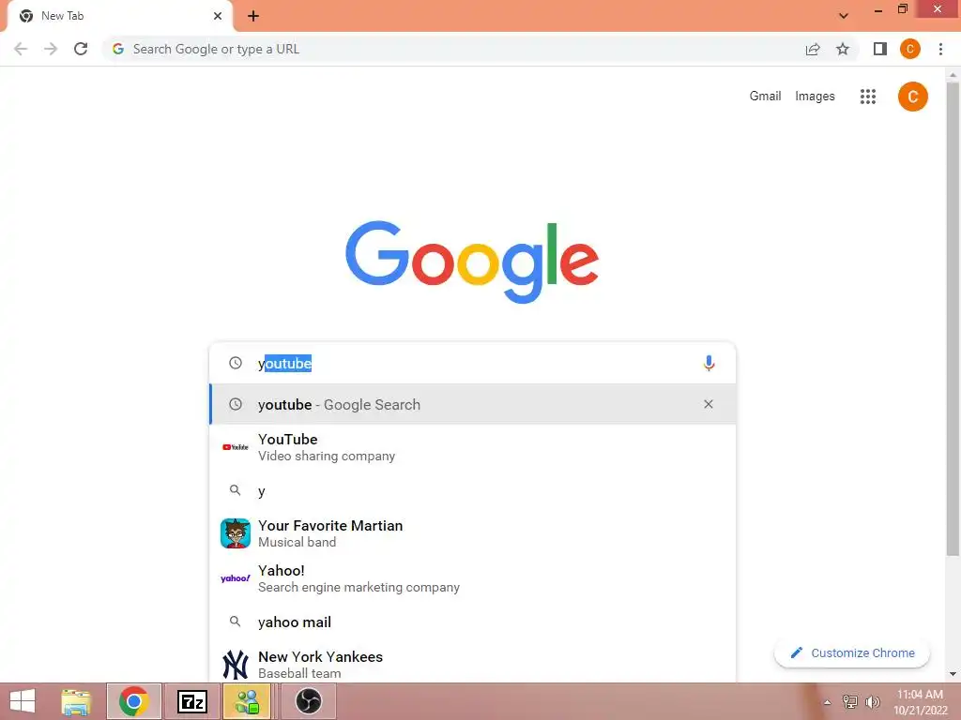Open the Images link
This screenshot has height=720, width=961.
tap(815, 97)
